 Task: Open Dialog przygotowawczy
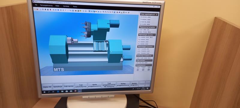[123, 84]
